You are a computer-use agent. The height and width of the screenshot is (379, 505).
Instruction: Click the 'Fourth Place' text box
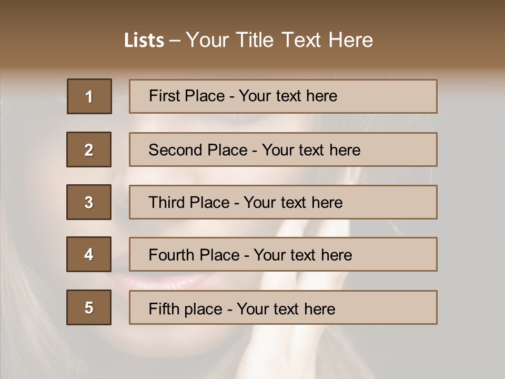283,255
